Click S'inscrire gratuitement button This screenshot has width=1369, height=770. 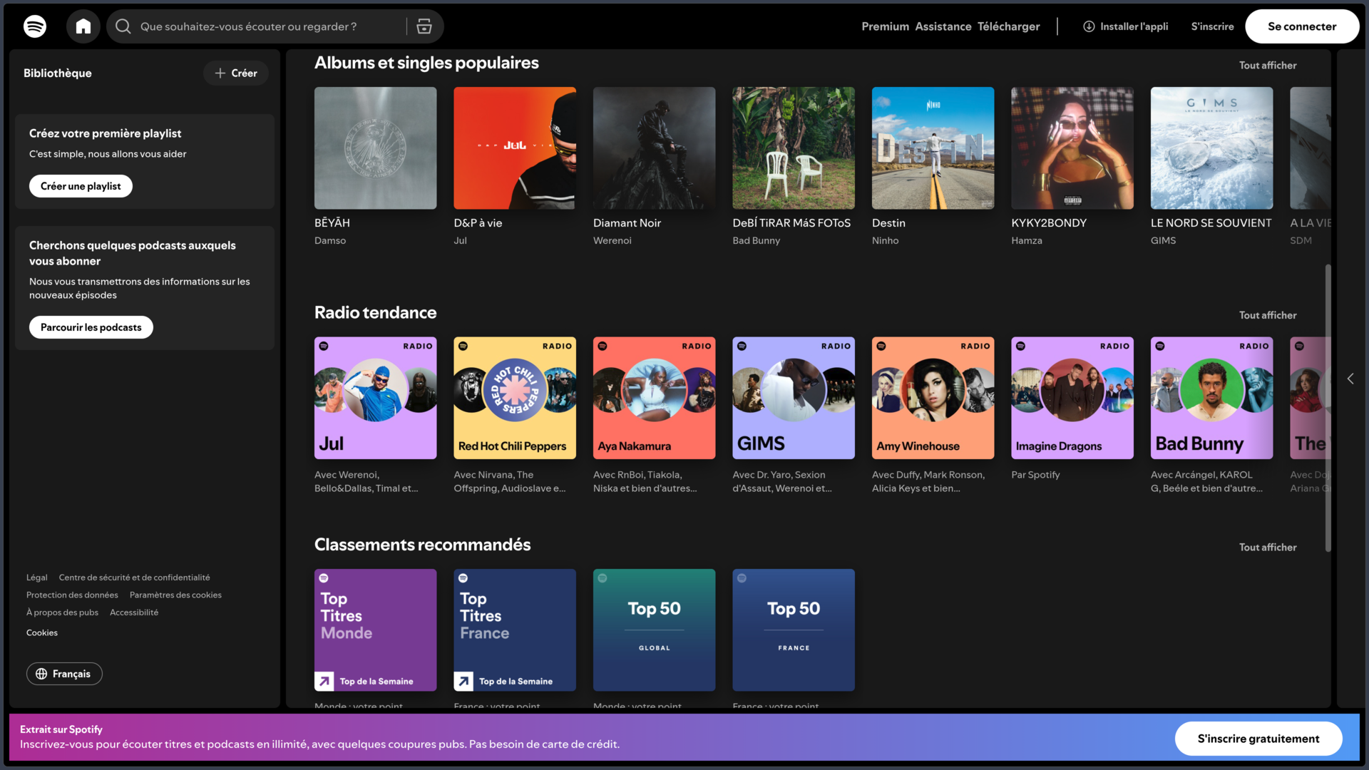click(1258, 739)
